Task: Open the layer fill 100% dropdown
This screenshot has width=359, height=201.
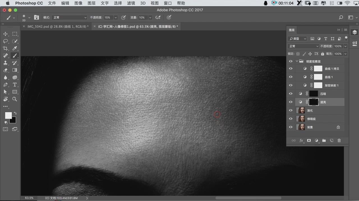Action: [346, 54]
